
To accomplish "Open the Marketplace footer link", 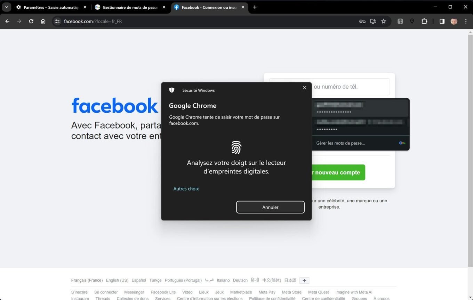I will tap(241, 292).
